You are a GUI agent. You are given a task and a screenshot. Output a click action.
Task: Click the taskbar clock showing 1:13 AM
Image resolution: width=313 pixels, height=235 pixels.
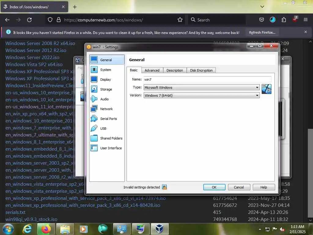pos(297,229)
